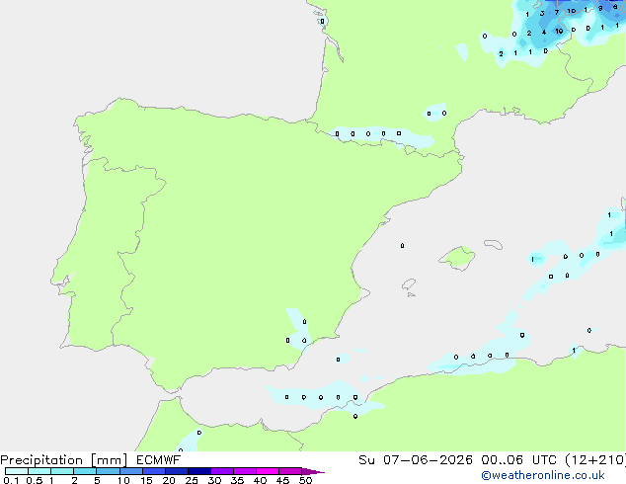
Task: Click the '7' precipitation value on the map
Action: (x=557, y=13)
